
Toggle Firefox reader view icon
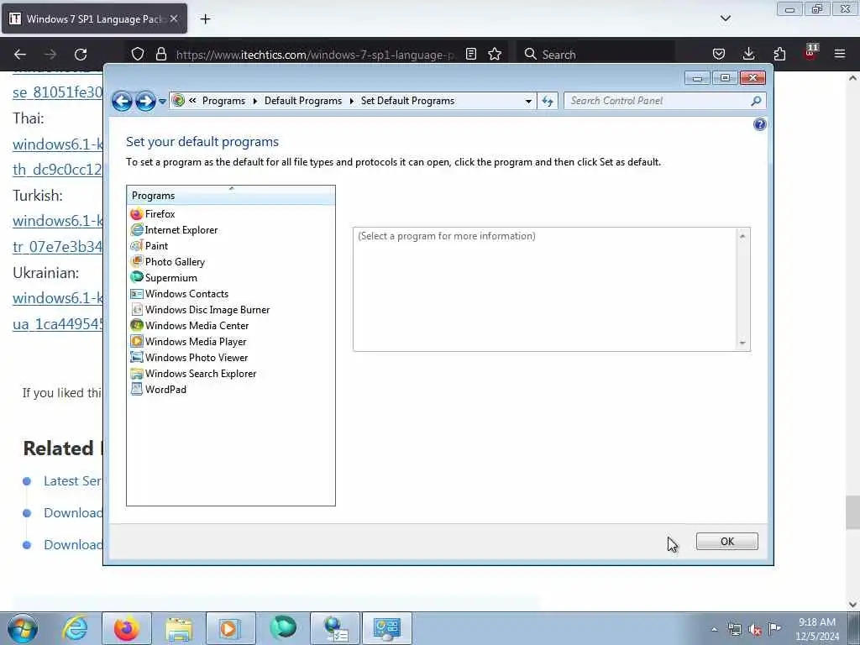470,54
